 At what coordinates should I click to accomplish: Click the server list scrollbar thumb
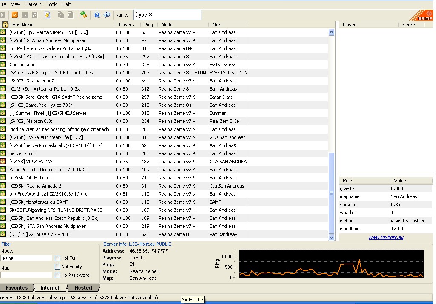click(331, 193)
